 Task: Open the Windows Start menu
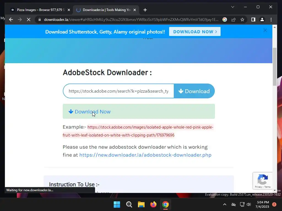(x=117, y=204)
